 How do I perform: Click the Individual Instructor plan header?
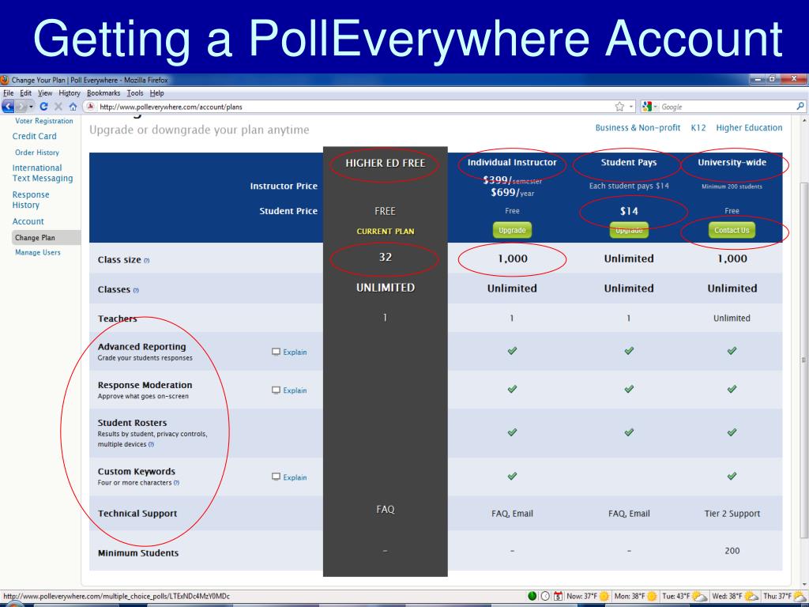[x=512, y=162]
